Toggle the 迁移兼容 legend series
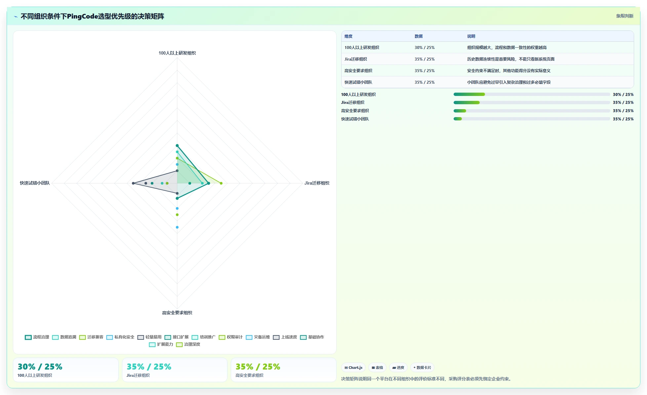This screenshot has width=647, height=395. (x=91, y=337)
